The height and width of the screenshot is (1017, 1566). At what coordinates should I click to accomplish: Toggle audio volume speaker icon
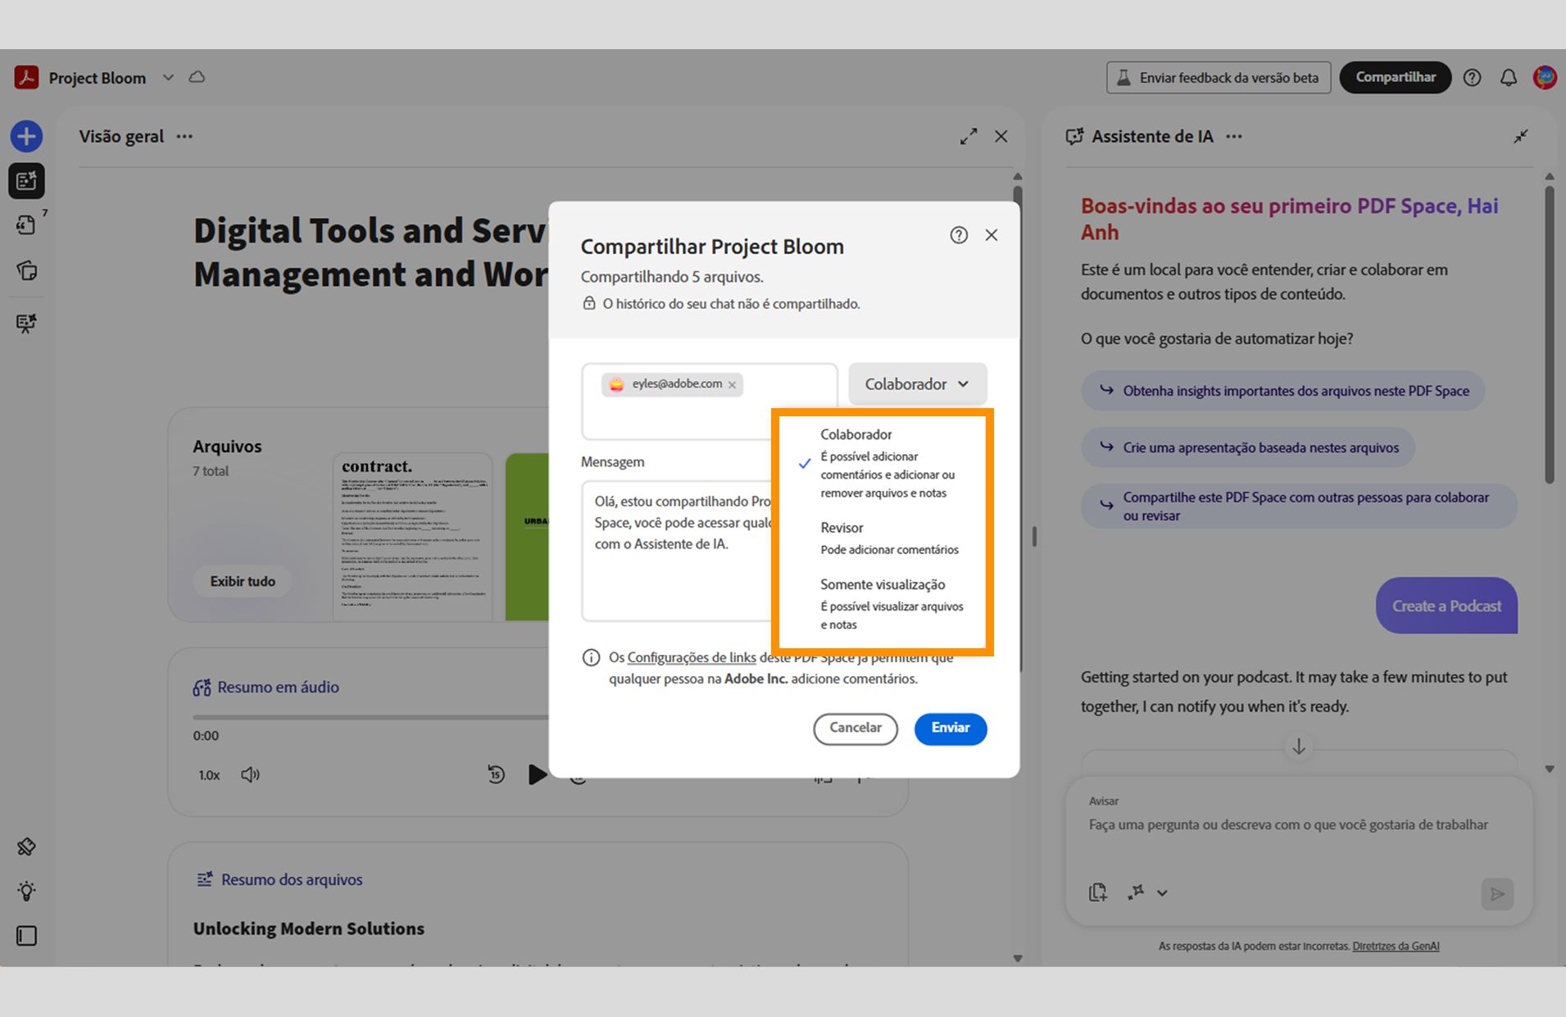tap(250, 774)
